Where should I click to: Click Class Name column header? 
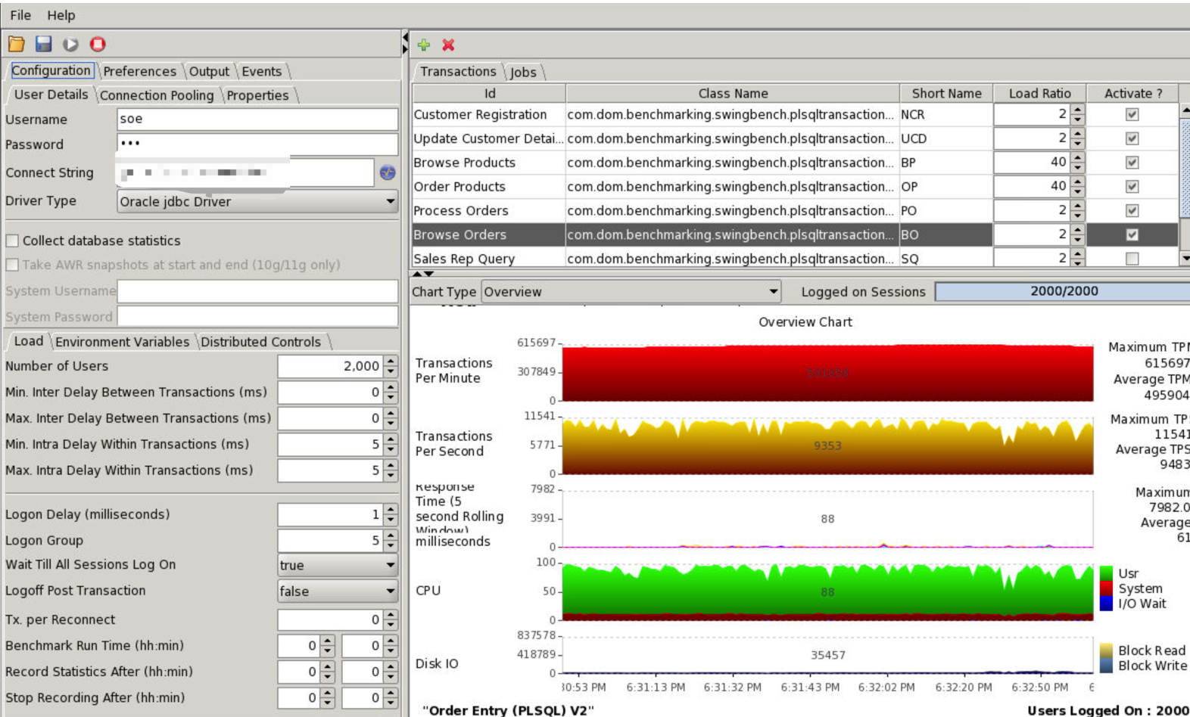[x=733, y=93]
